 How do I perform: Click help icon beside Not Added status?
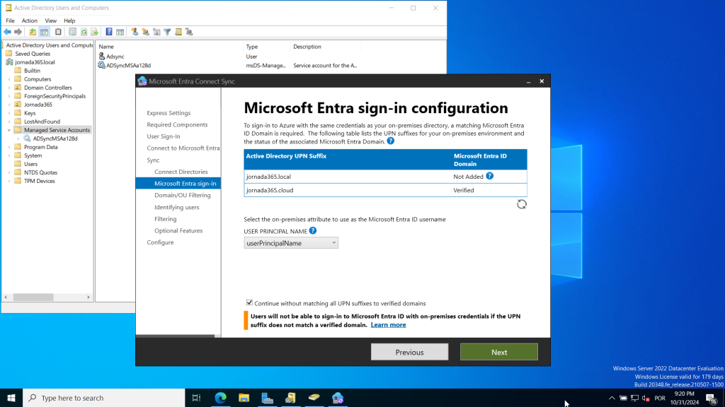click(x=490, y=176)
